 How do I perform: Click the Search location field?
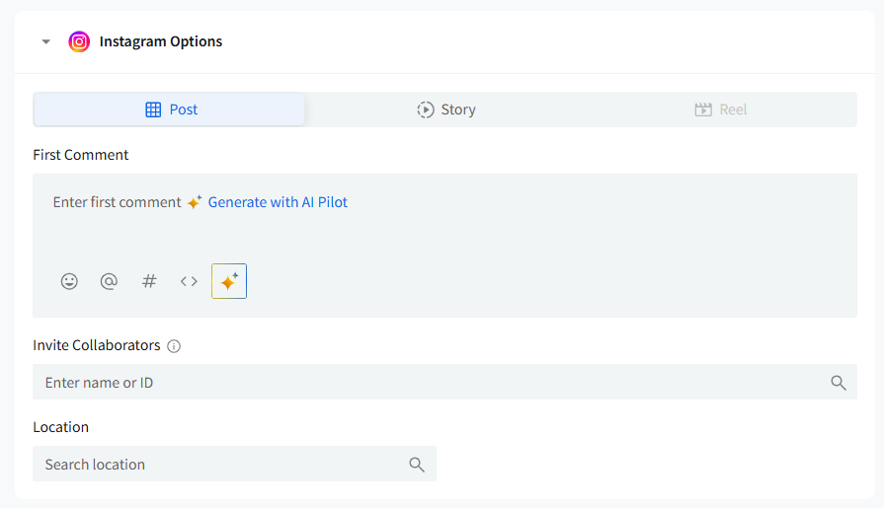217,465
